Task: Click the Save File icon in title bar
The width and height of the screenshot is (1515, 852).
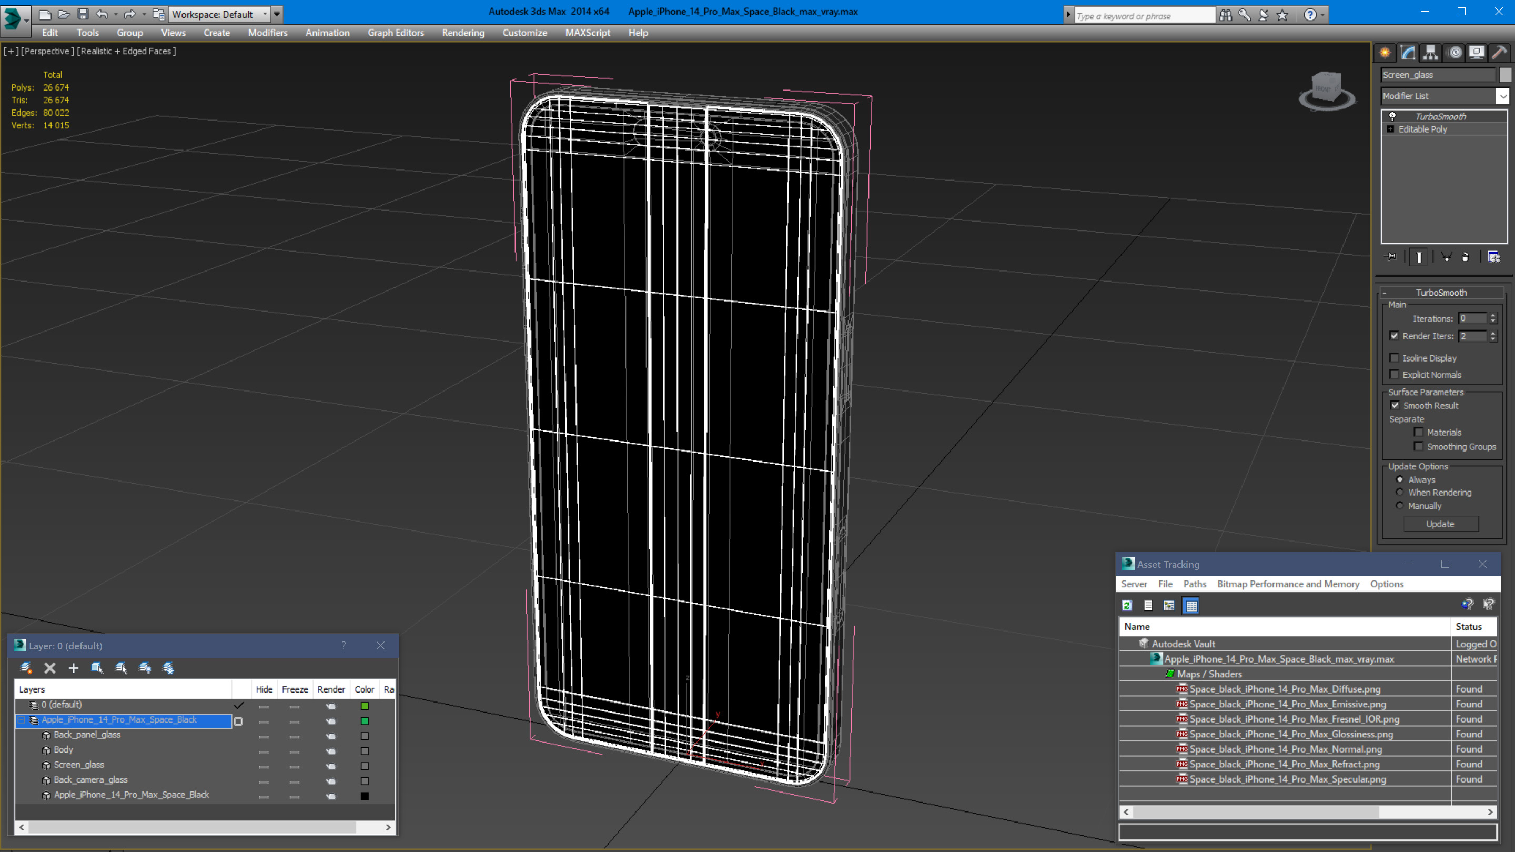Action: [x=83, y=14]
